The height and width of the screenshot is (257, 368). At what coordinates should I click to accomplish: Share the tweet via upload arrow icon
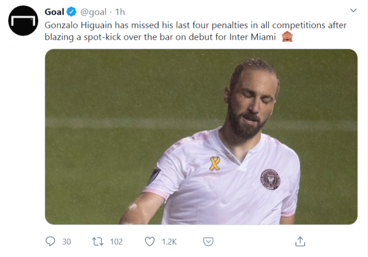(300, 241)
